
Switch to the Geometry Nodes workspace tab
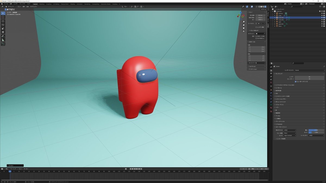tap(106, 4)
